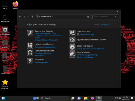This screenshot has height=101, width=135.
Task: Open the Network and Internet plug icon
Action: (30, 46)
